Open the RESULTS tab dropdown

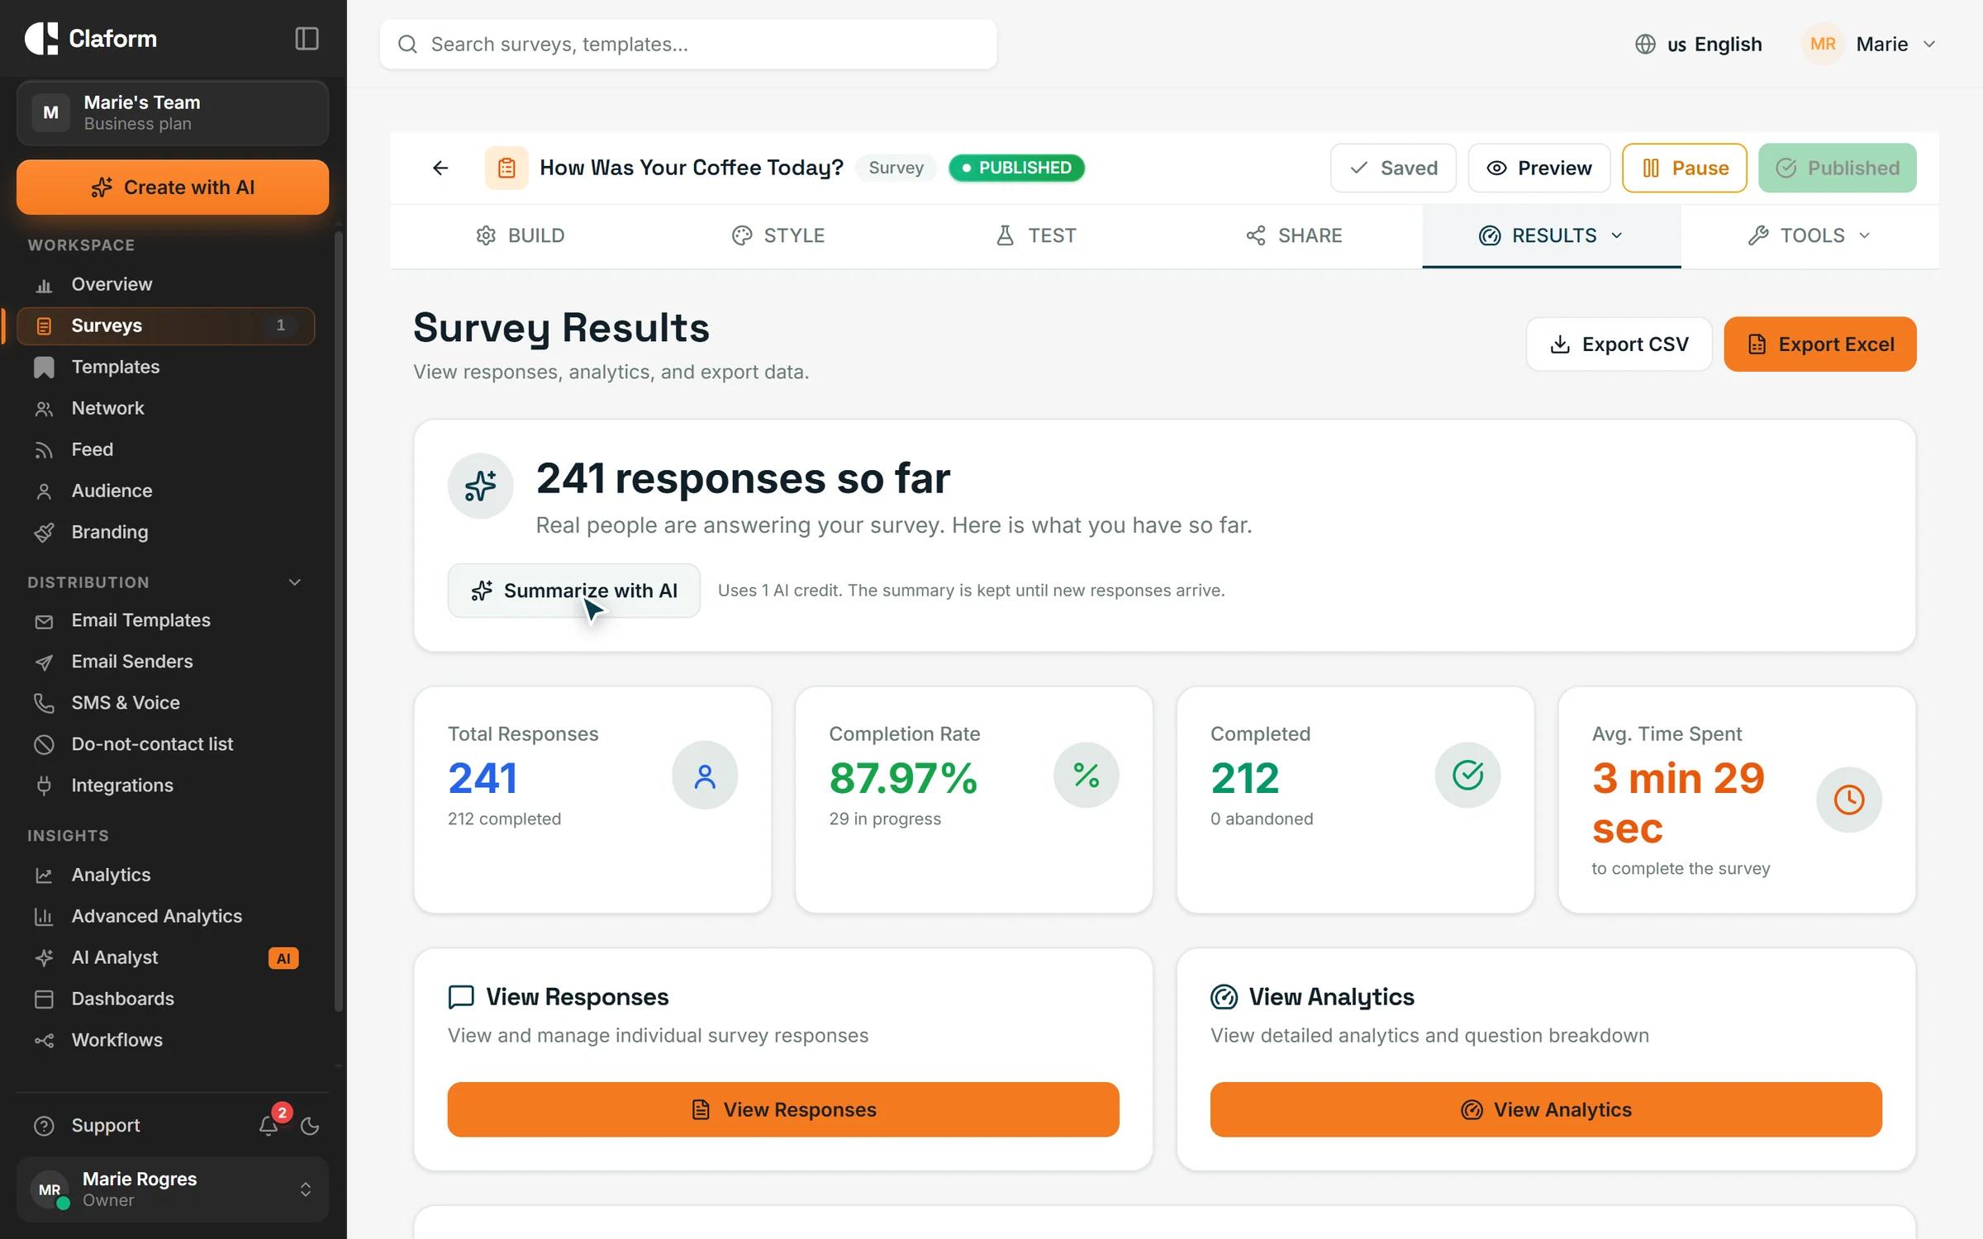[x=1551, y=235]
